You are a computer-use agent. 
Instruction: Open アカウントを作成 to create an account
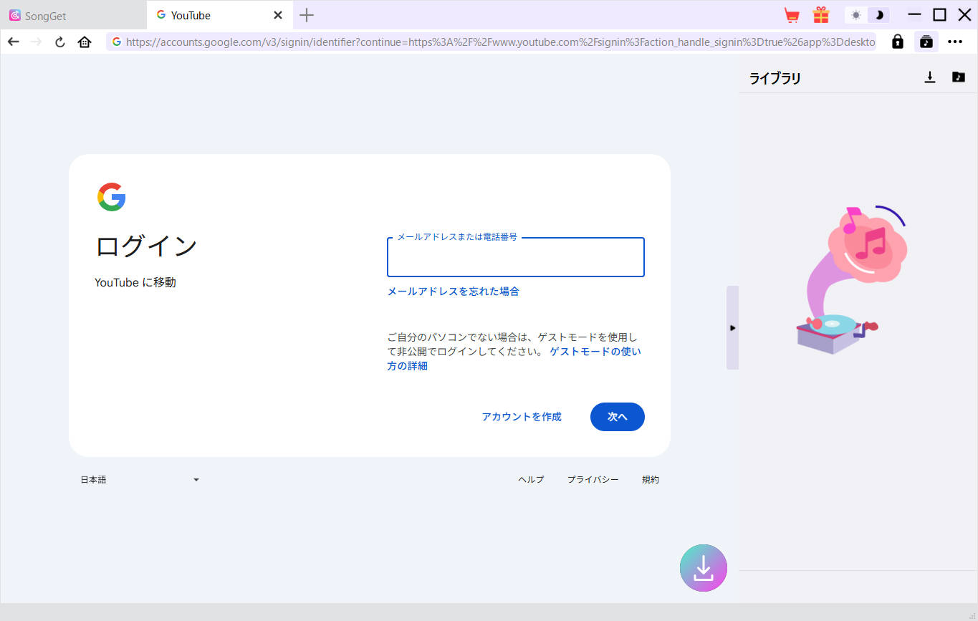click(521, 416)
